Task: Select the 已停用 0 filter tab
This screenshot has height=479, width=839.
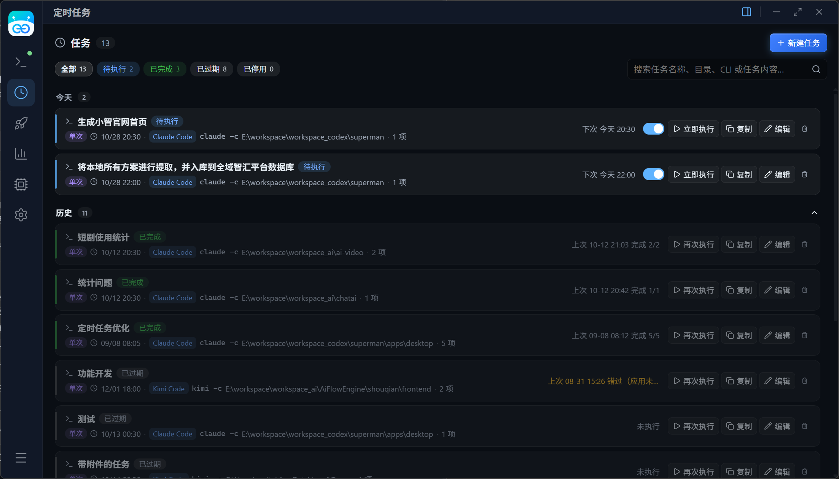Action: point(258,69)
